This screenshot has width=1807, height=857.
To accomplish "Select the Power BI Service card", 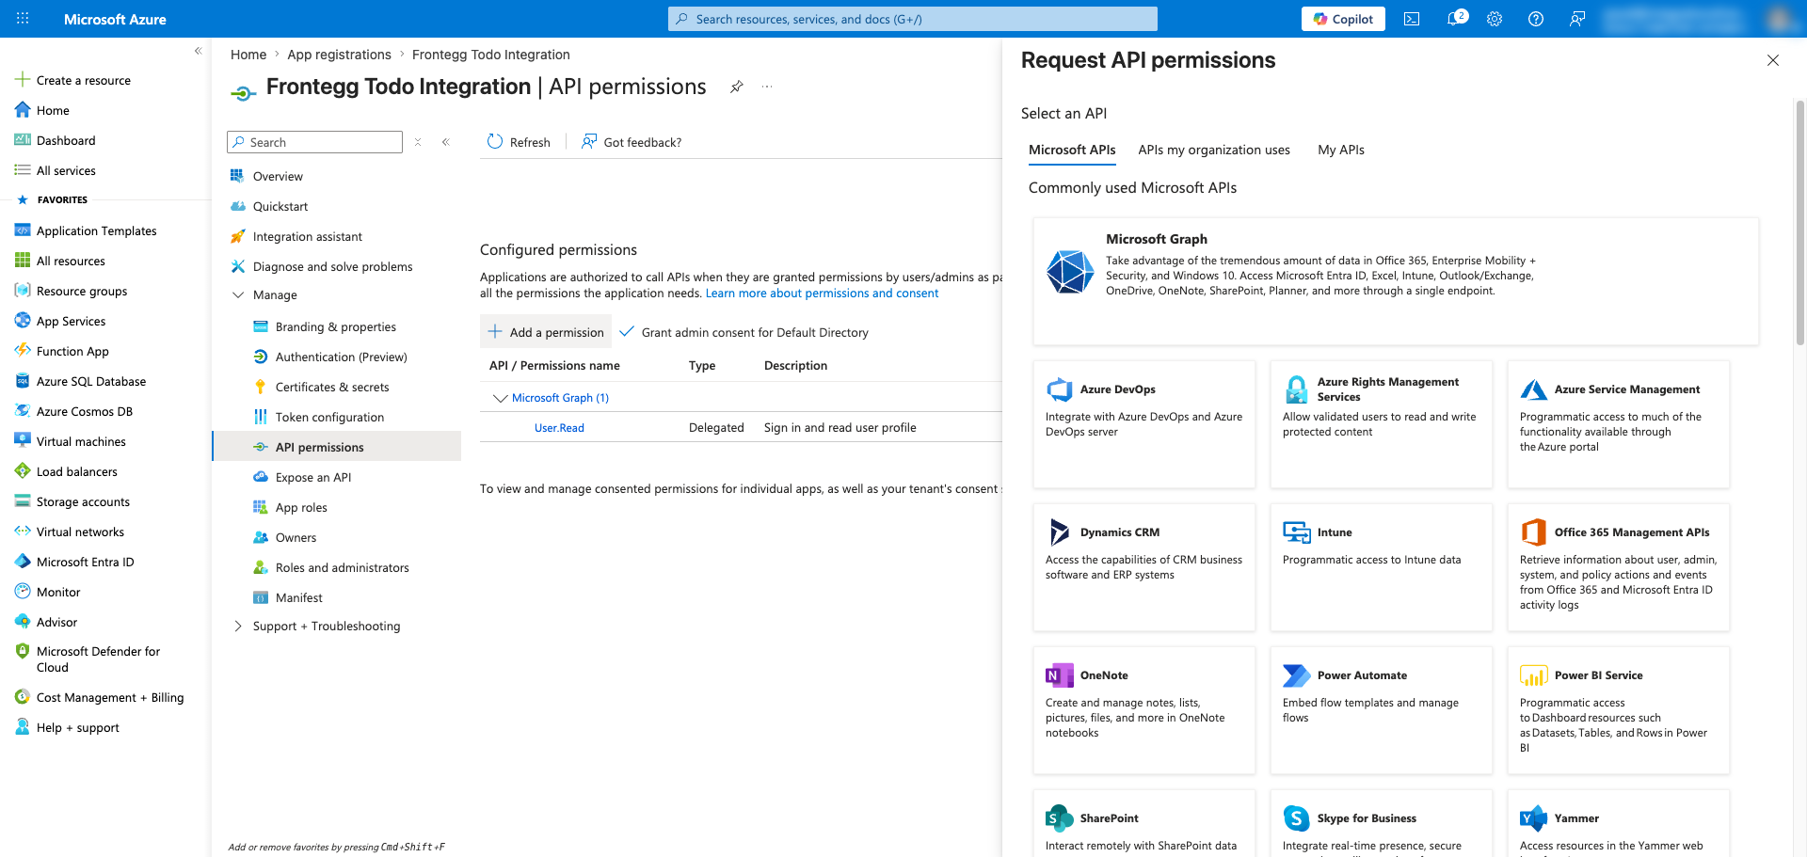I will (1619, 710).
